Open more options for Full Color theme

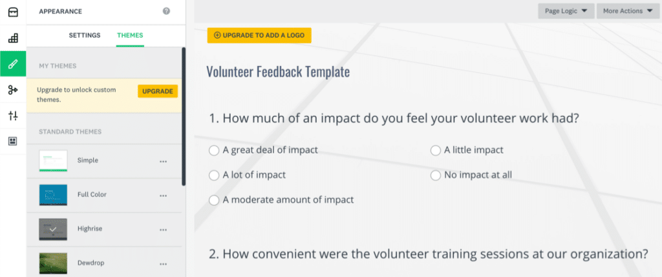pos(163,195)
